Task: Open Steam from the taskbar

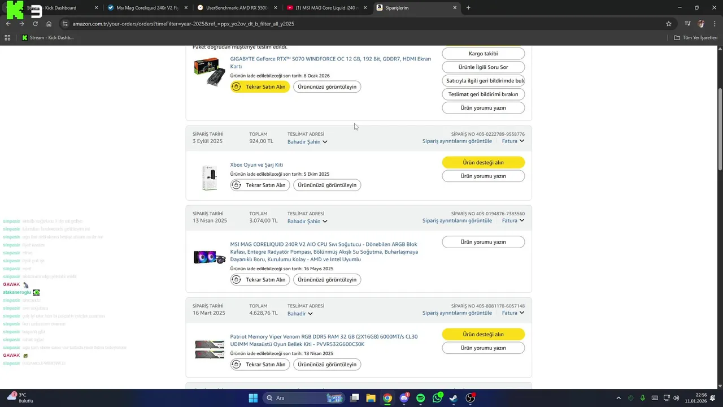Action: coord(454,398)
